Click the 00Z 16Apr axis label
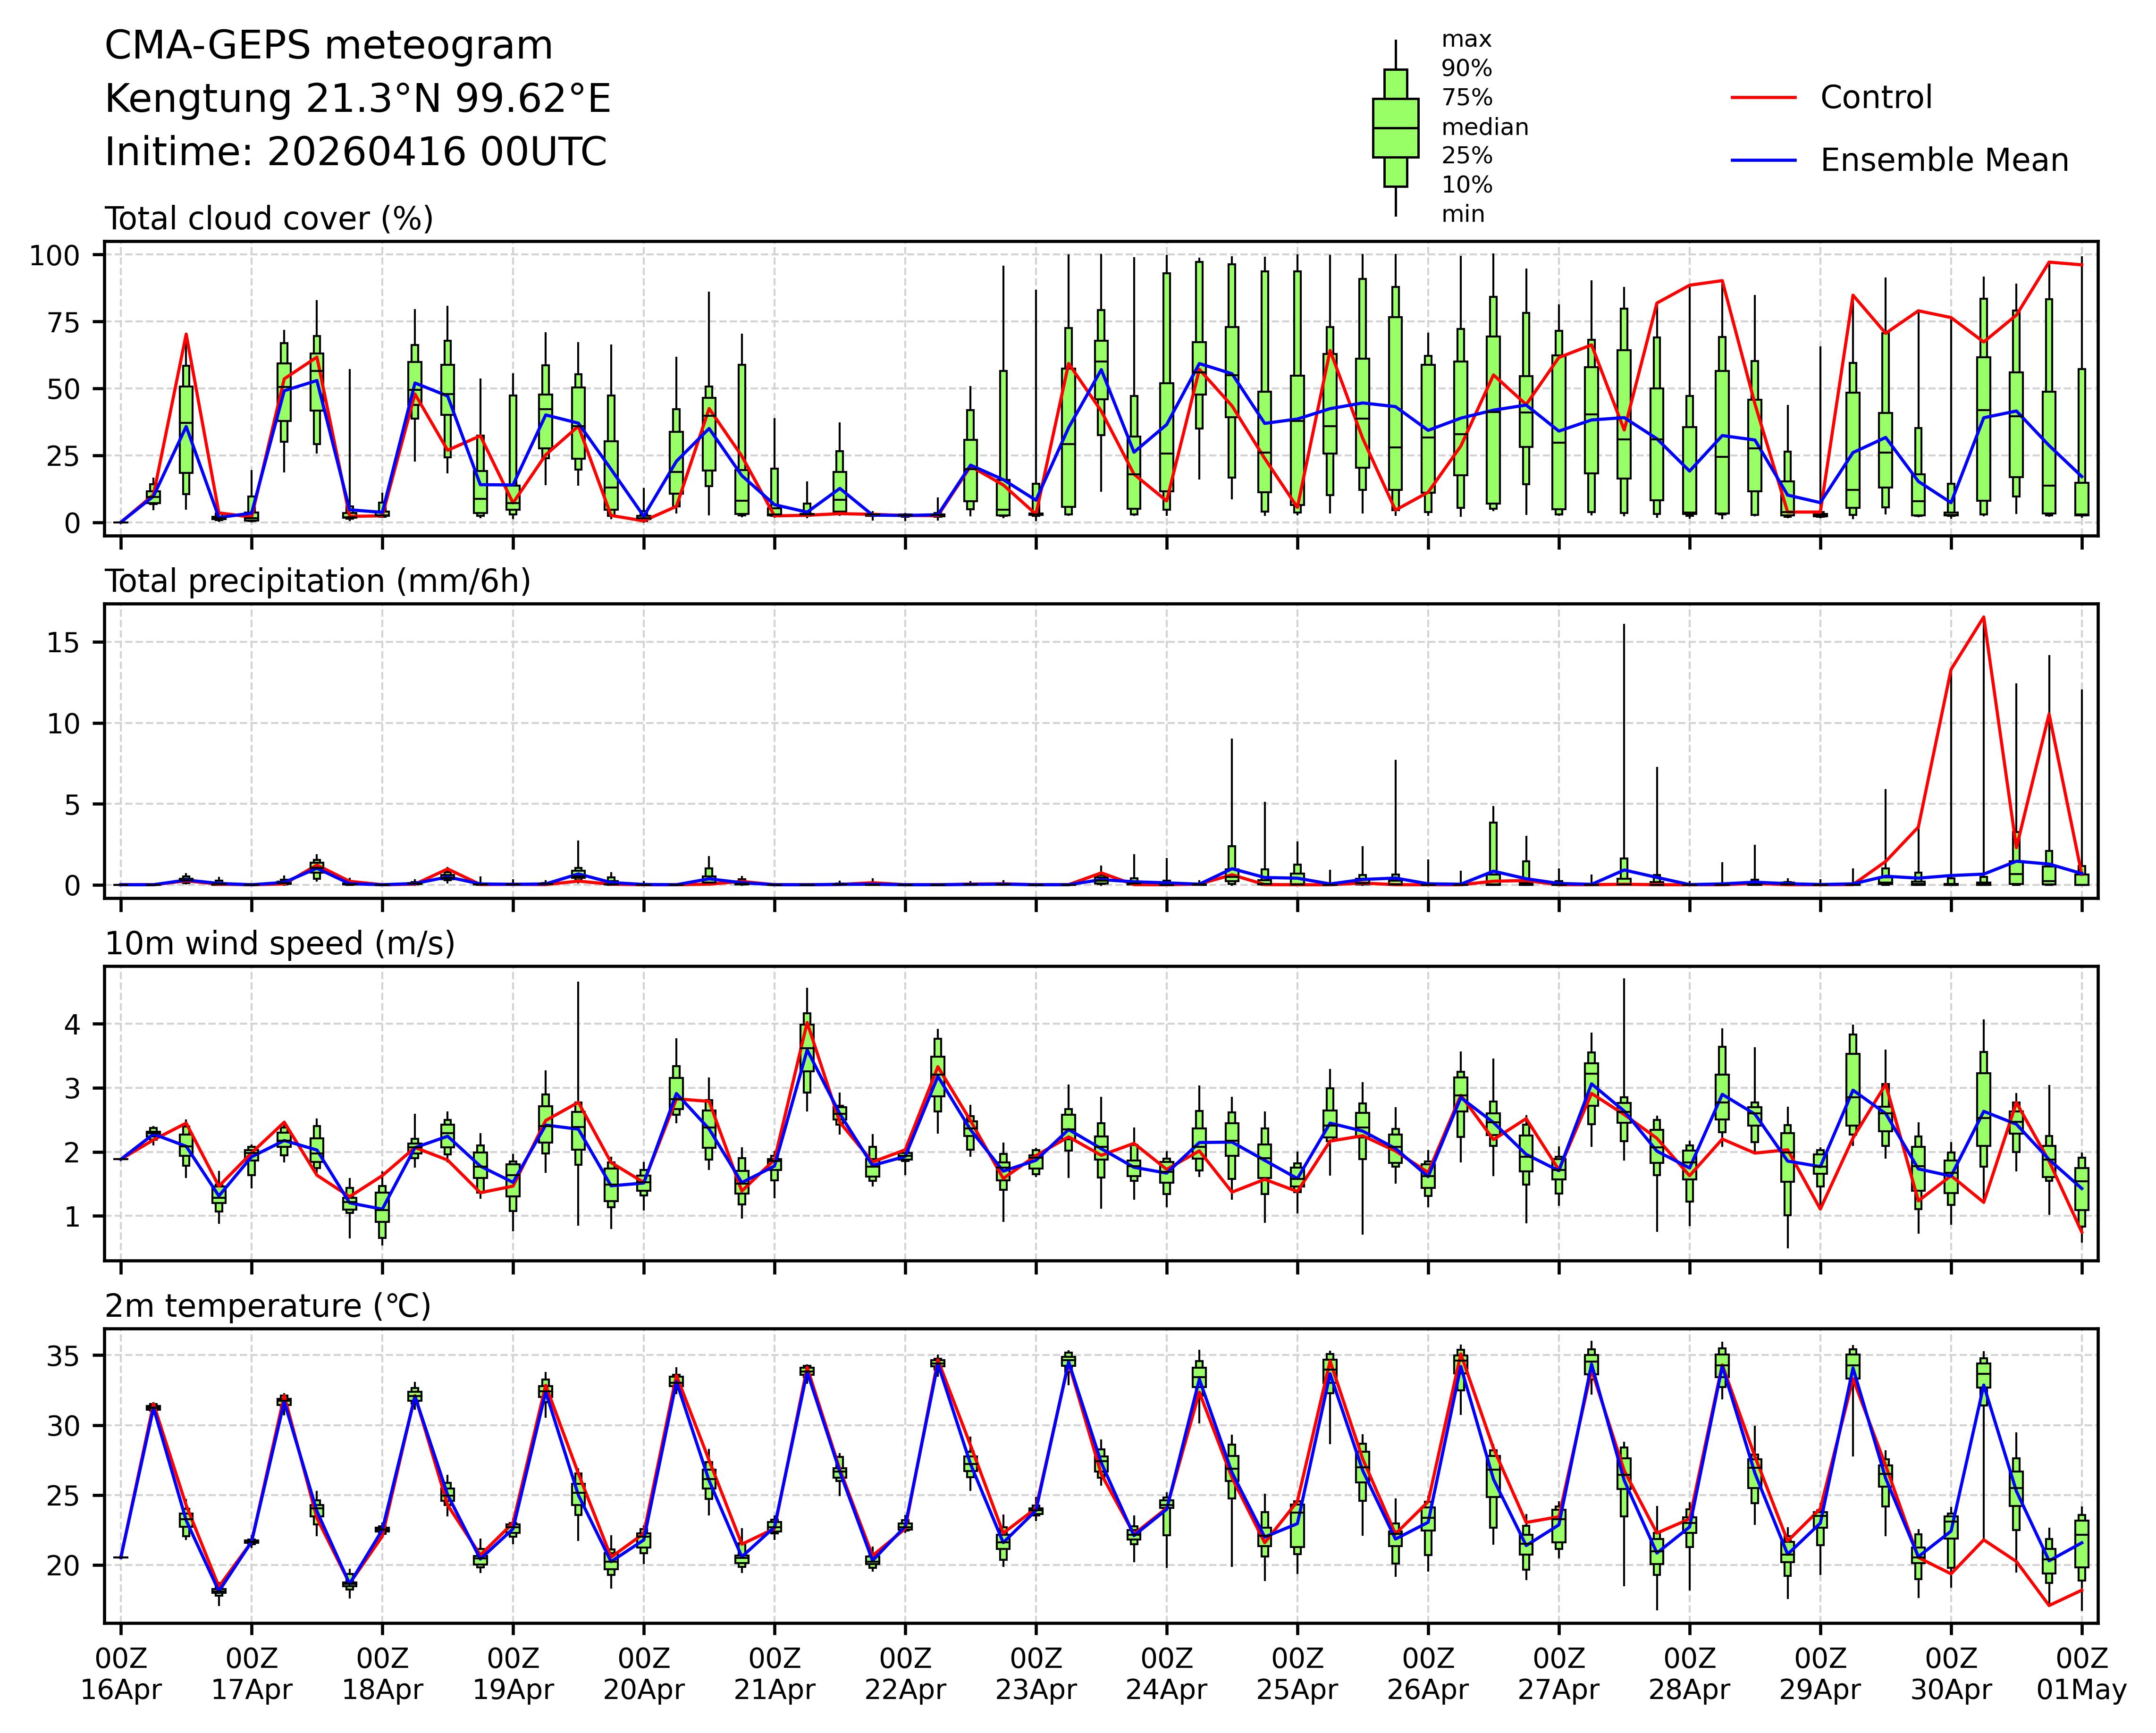The image size is (2156, 1733). pos(121,1675)
